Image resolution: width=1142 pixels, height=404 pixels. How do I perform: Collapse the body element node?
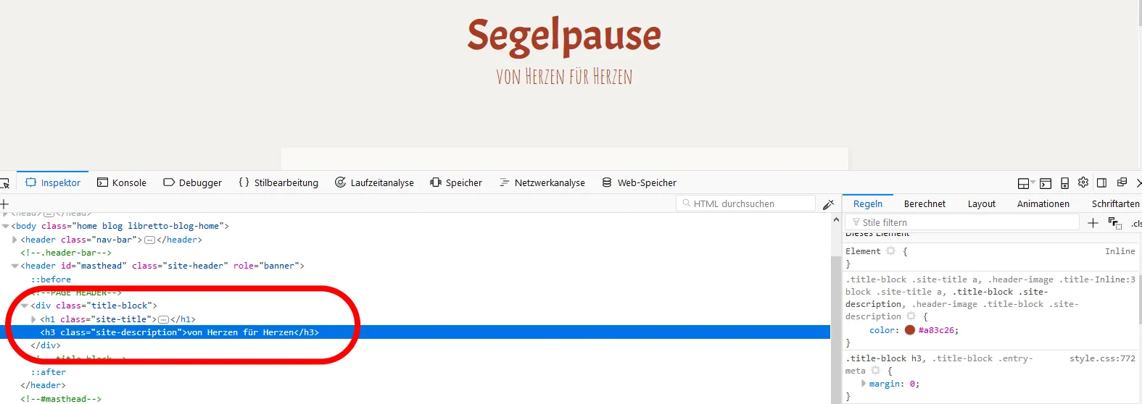tap(6, 226)
